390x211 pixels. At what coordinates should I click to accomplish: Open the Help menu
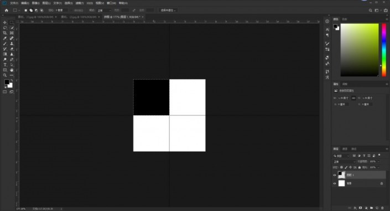coord(123,3)
